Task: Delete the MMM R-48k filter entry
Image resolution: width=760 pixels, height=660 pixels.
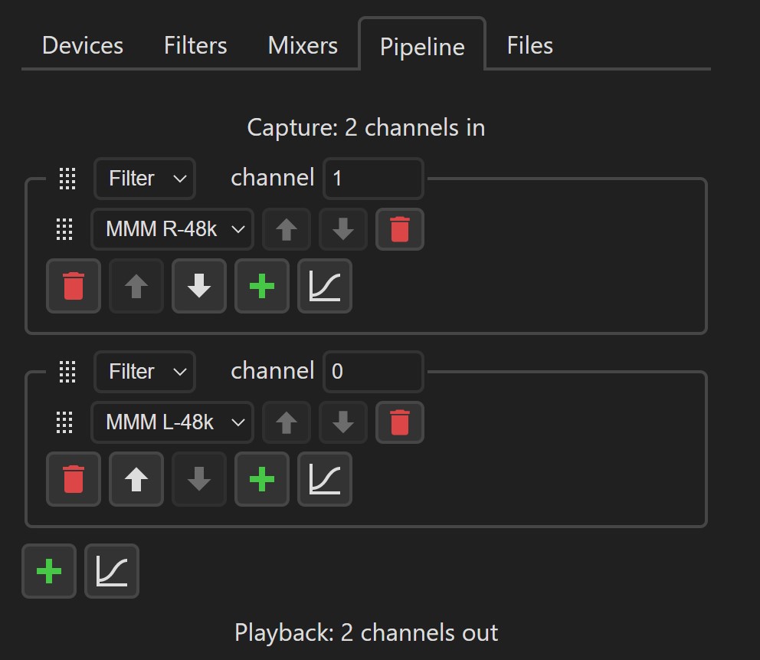Action: click(x=400, y=229)
